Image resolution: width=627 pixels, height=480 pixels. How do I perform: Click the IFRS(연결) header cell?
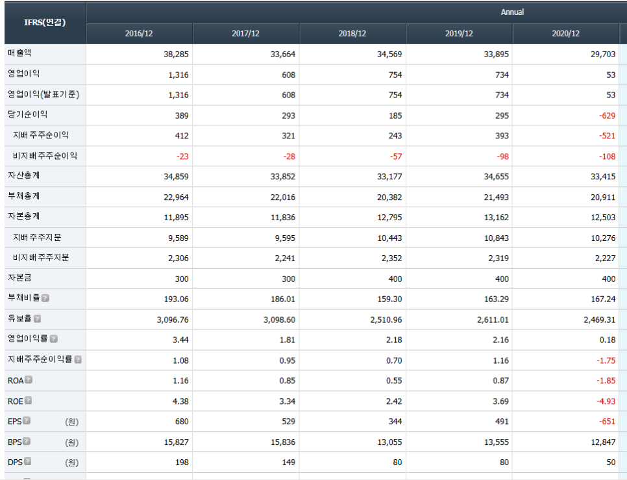45,23
